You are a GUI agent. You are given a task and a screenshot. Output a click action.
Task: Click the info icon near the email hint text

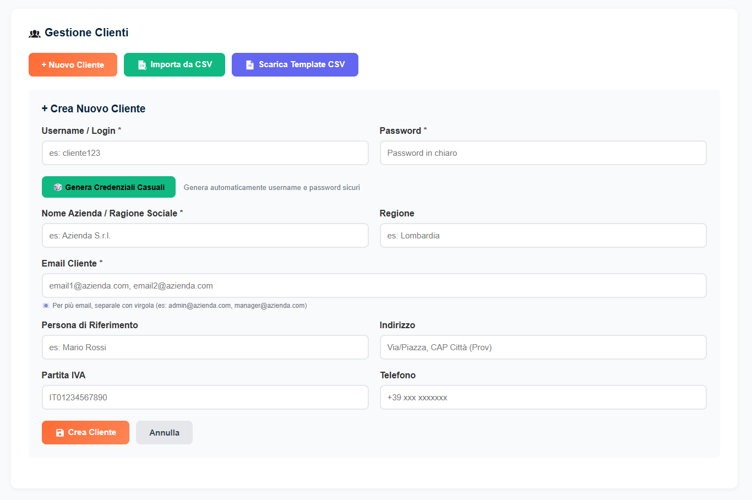click(45, 305)
